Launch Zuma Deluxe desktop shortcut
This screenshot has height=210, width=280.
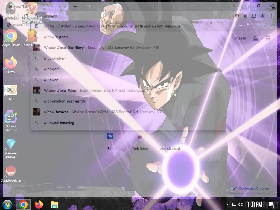32,38
